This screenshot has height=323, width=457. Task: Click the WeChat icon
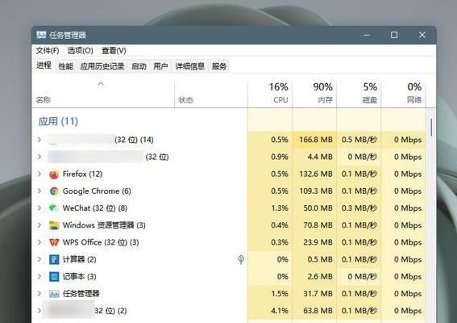click(x=53, y=208)
